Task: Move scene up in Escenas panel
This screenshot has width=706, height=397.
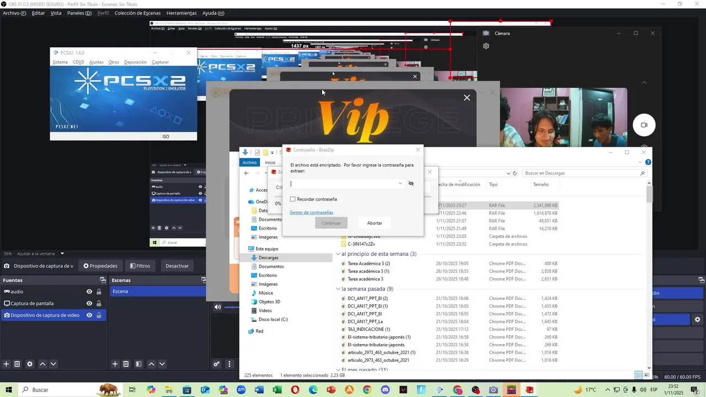Action: pos(151,364)
